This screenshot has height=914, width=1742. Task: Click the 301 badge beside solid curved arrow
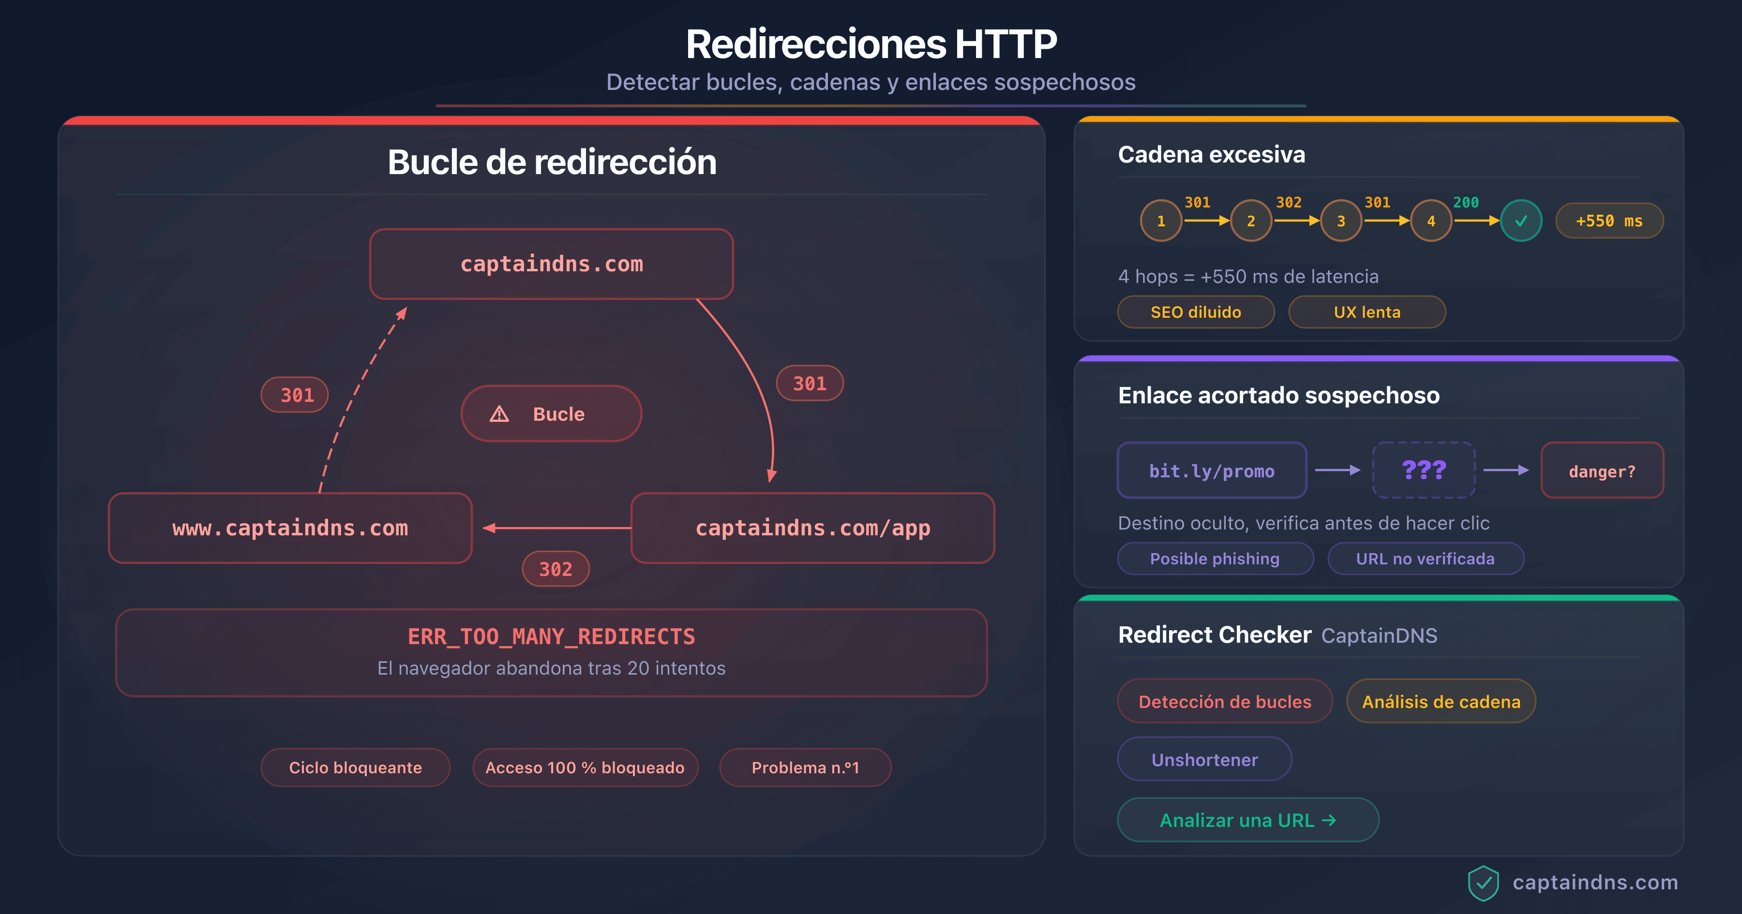coord(810,383)
